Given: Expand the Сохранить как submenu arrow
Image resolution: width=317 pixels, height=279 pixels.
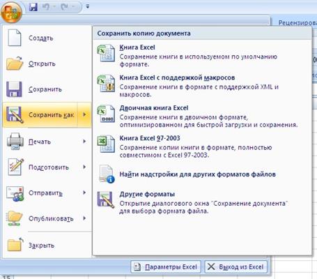Looking at the screenshot, I should [84, 114].
